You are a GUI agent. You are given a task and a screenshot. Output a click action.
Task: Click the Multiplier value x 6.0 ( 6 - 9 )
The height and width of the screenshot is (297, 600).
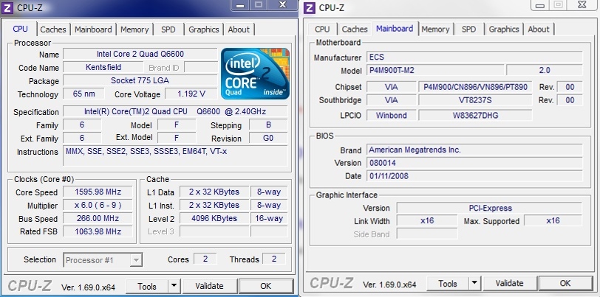(98, 205)
